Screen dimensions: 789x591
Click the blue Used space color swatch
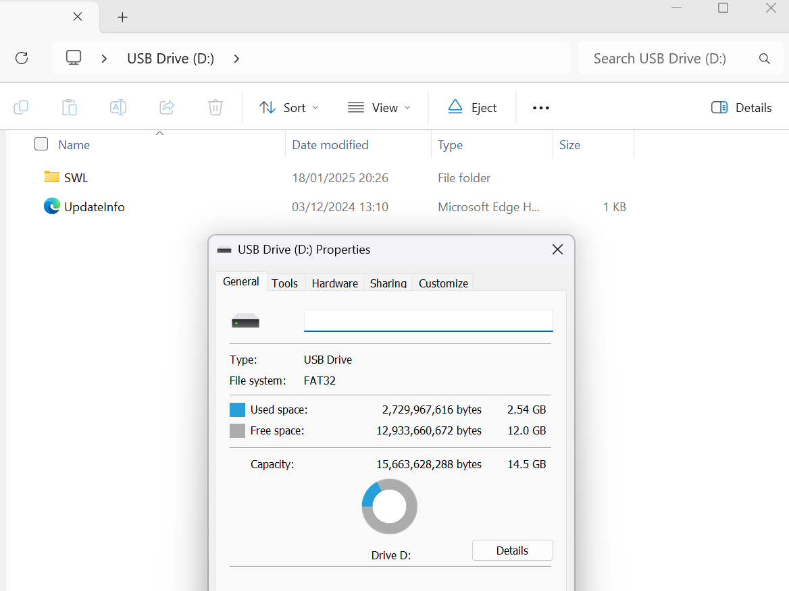(237, 410)
